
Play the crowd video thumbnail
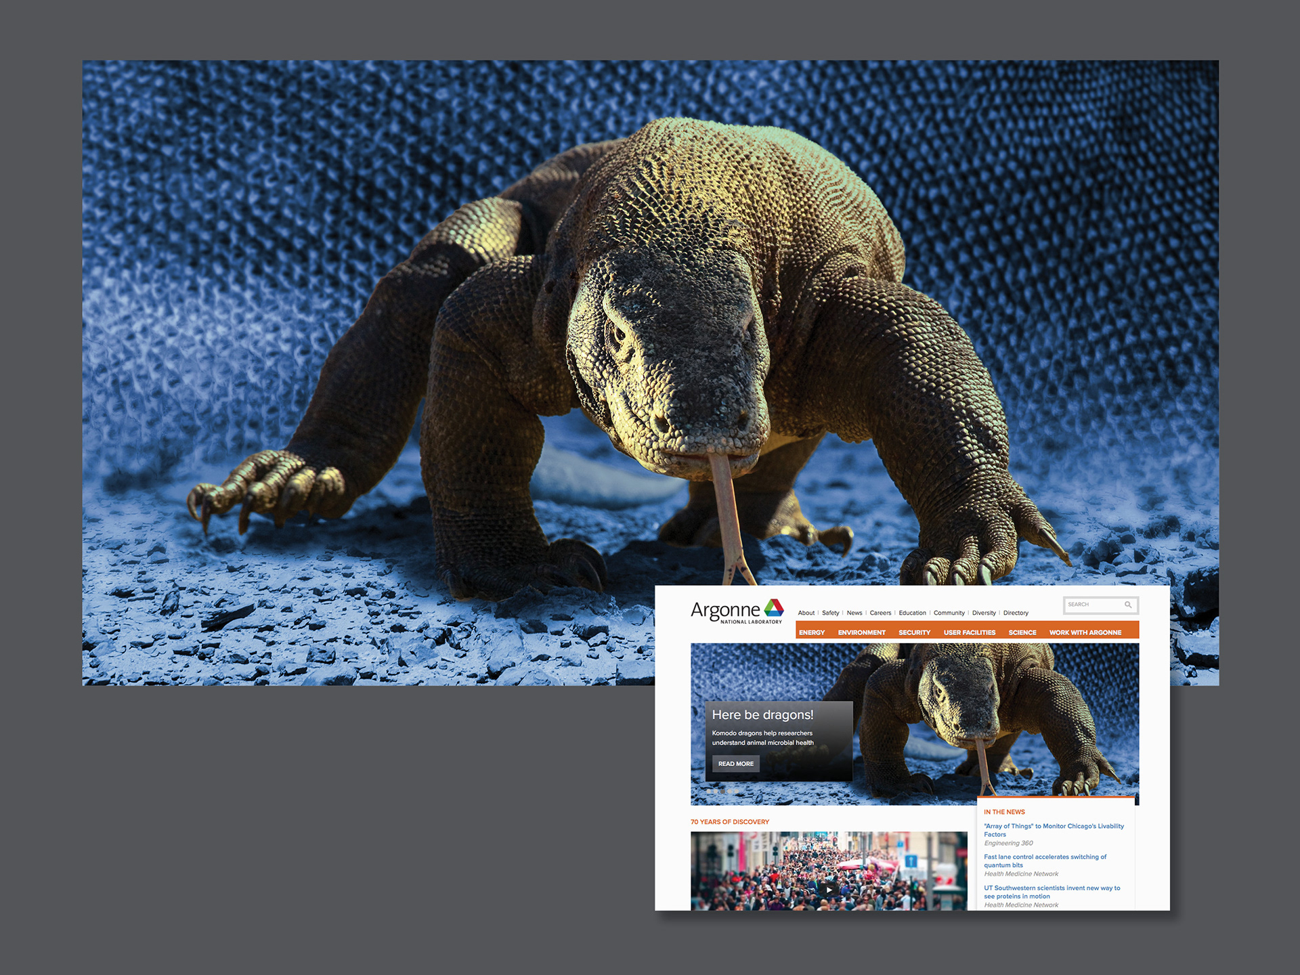829,890
